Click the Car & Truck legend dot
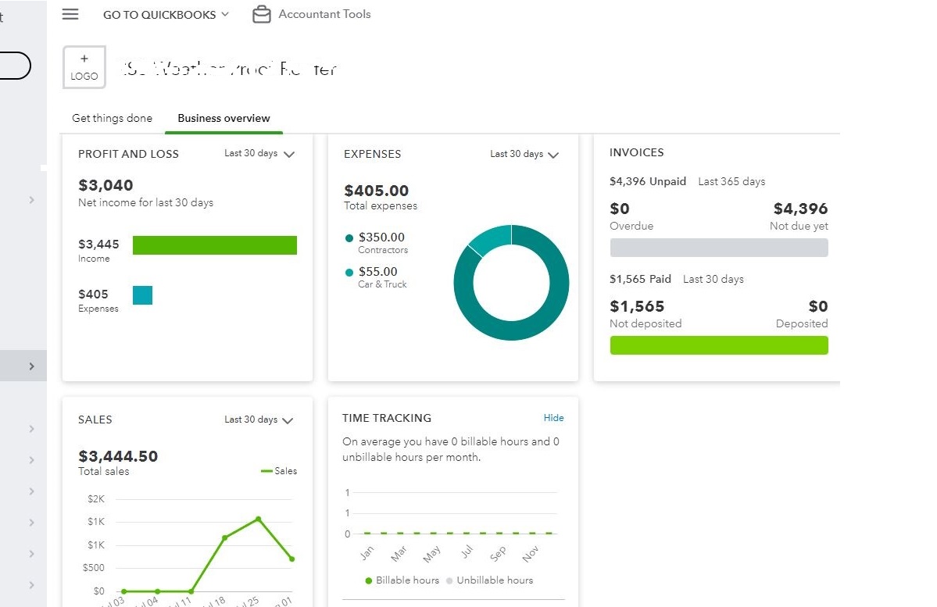This screenshot has height=607, width=937. [349, 273]
